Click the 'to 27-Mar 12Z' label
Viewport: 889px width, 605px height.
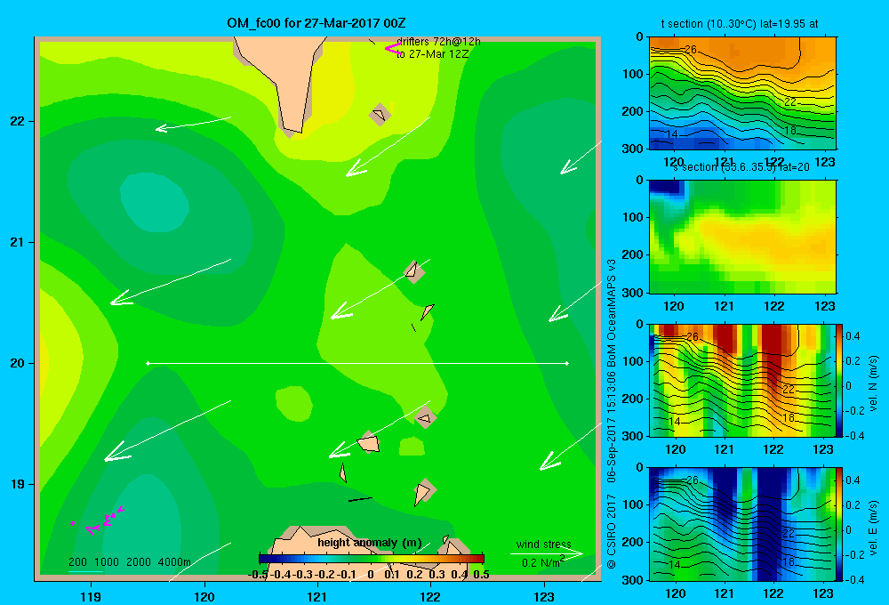click(x=433, y=54)
